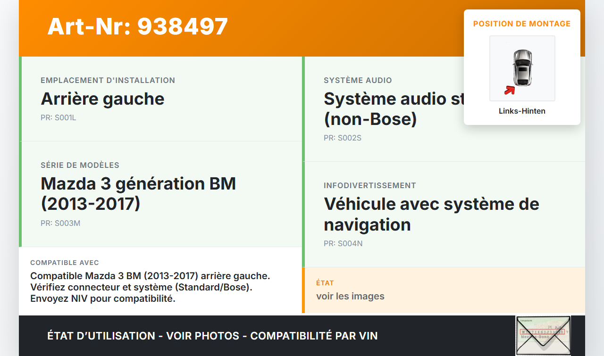The width and height of the screenshot is (604, 356).
Task: Click the "POSITION DE MONTAGE" card title
Action: click(x=522, y=24)
